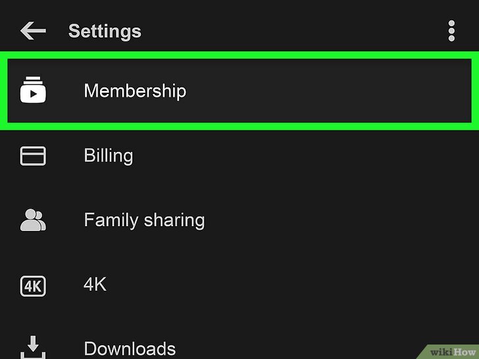Click the green highlight border around Membership
The width and height of the screenshot is (479, 359).
tap(239, 55)
